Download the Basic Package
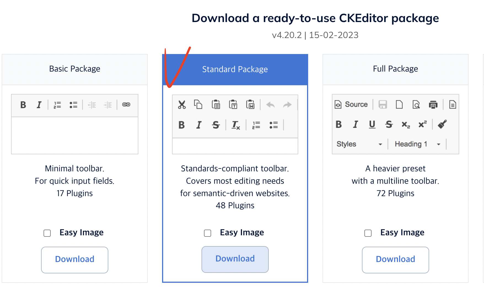This screenshot has width=484, height=296. [75, 260]
